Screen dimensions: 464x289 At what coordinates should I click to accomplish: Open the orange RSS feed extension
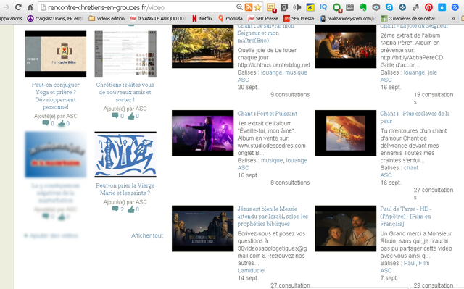tap(249, 7)
